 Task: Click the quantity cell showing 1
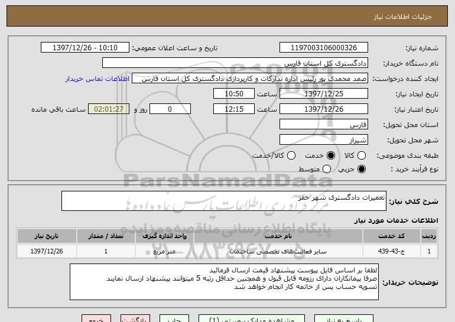106,251
